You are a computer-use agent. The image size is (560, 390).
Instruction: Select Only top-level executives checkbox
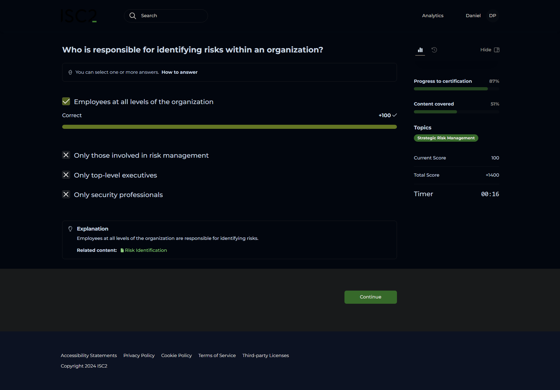pyautogui.click(x=66, y=175)
